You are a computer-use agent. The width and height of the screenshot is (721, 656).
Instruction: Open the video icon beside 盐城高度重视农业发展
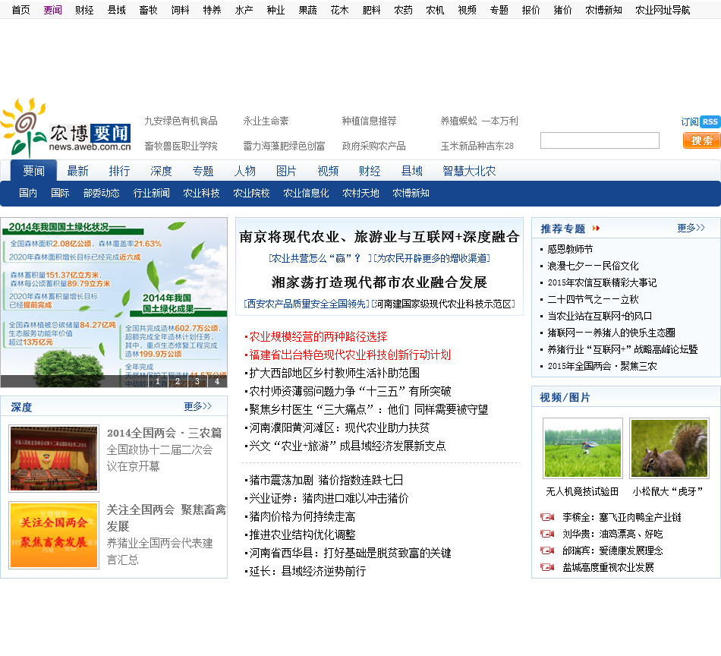[x=546, y=567]
